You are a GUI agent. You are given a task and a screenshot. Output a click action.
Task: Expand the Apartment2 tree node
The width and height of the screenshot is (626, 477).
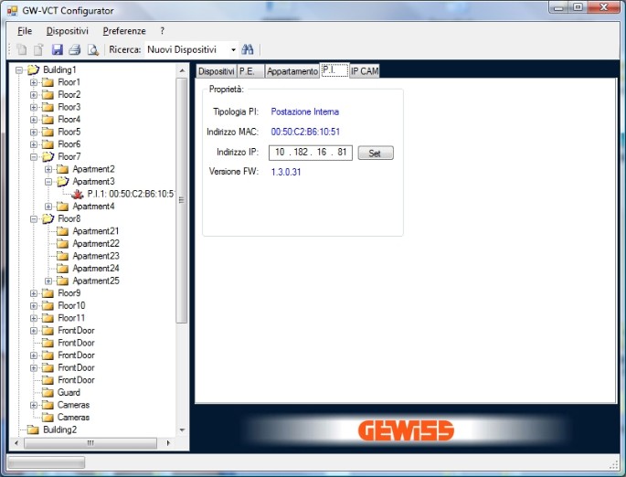tap(48, 169)
